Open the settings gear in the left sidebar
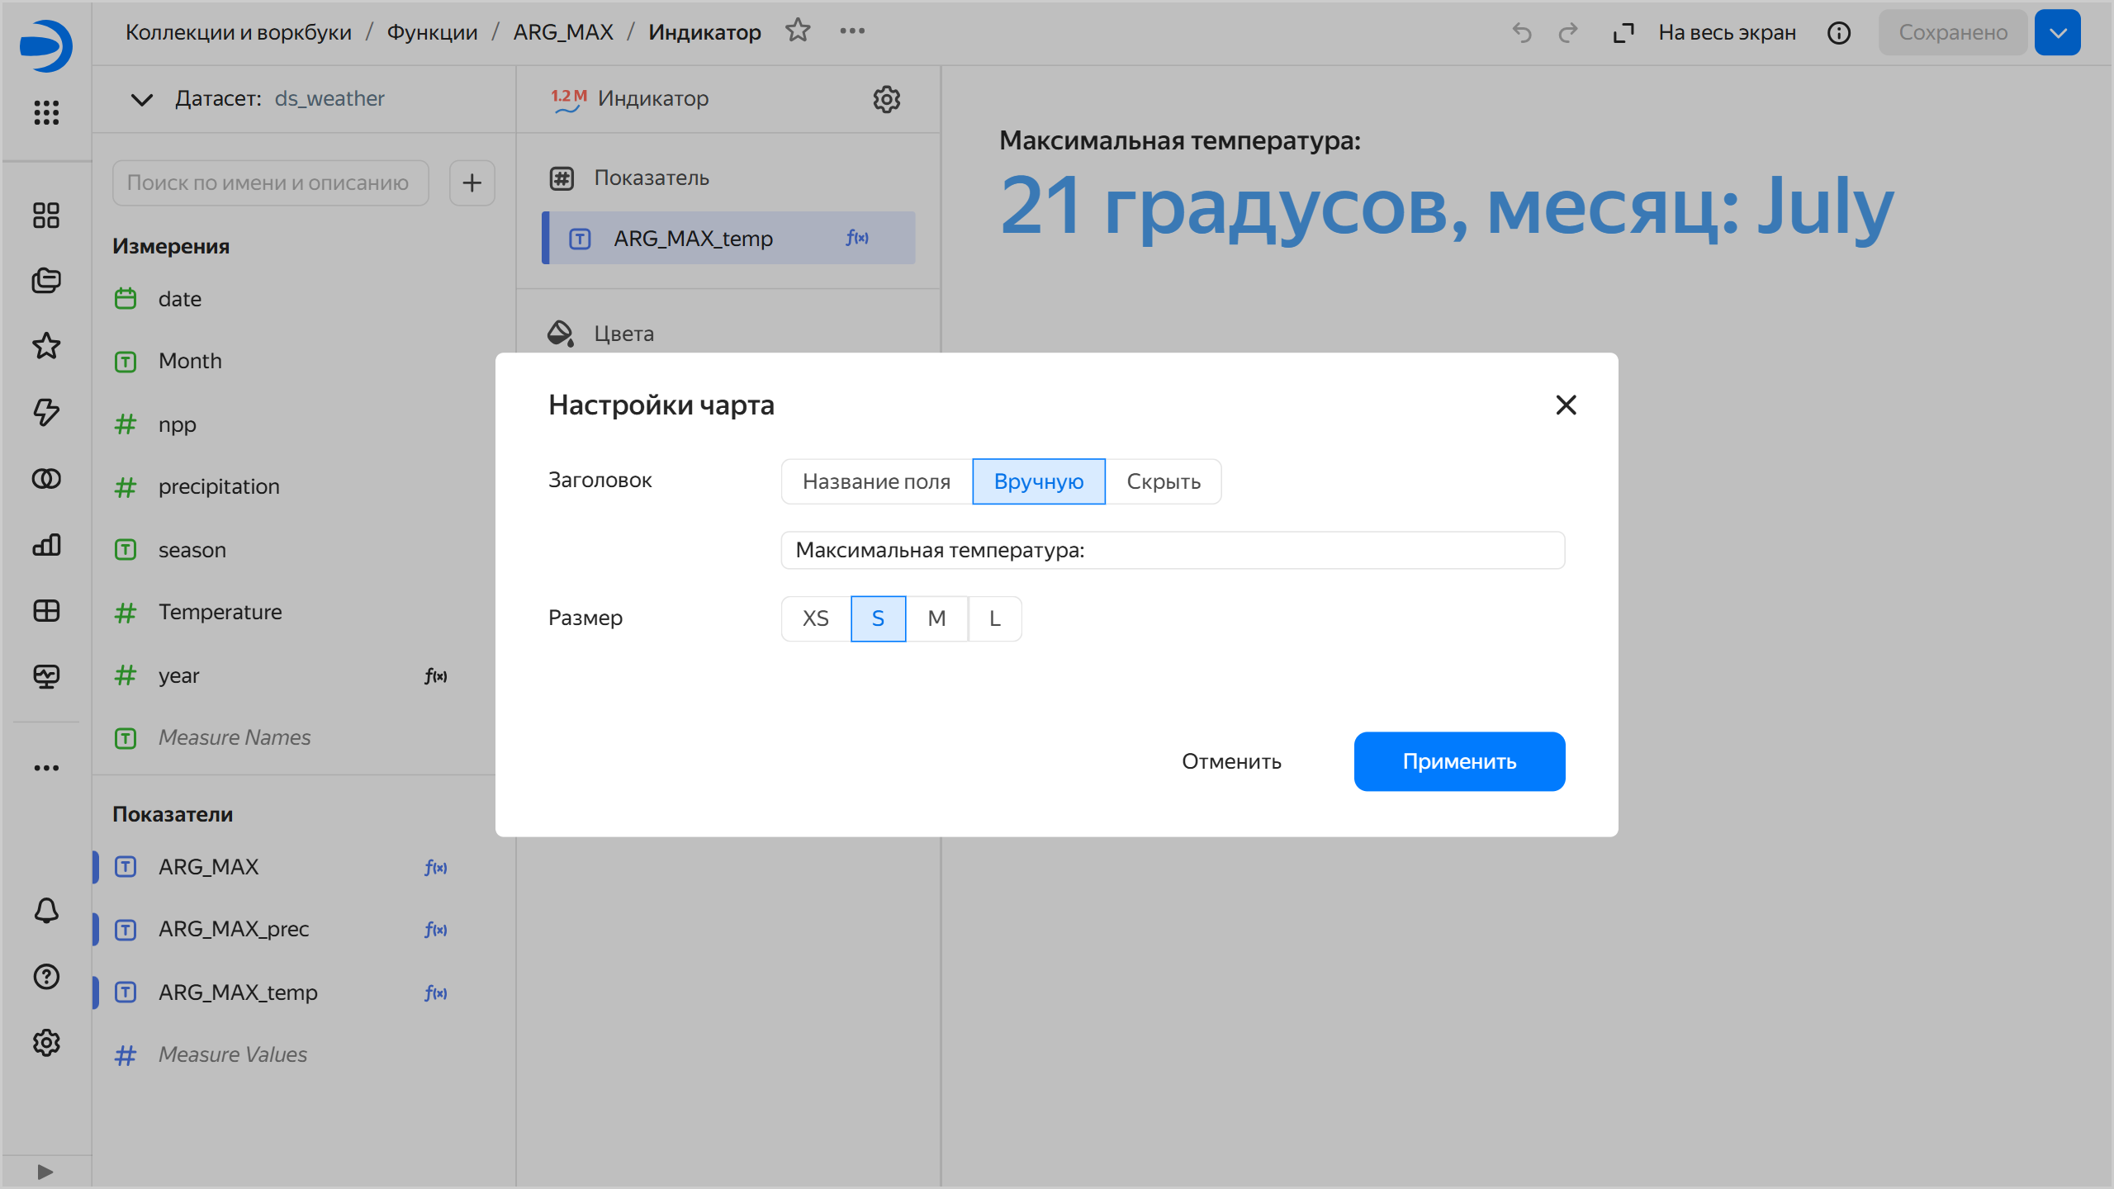2114x1189 pixels. 46,1043
